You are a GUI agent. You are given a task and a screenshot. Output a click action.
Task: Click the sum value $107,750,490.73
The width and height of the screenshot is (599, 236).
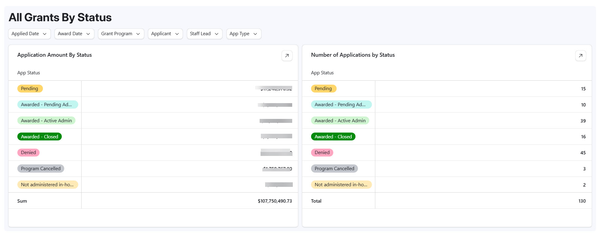pos(275,201)
